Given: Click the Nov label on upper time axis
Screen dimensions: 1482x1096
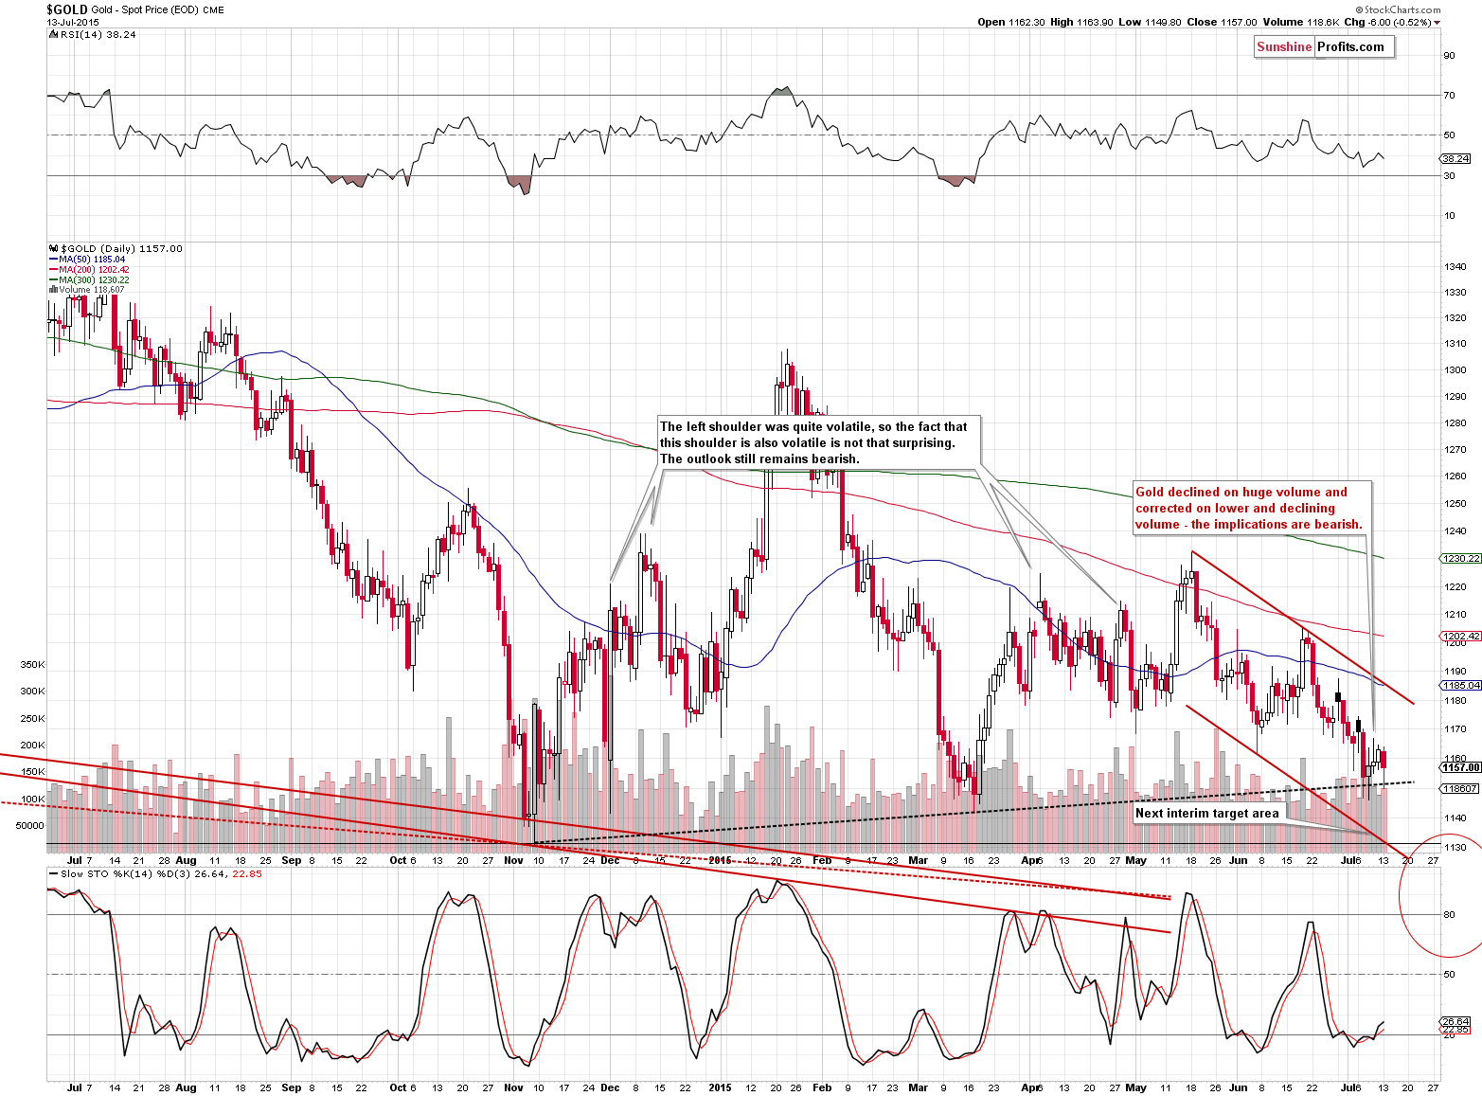Looking at the screenshot, I should (513, 860).
